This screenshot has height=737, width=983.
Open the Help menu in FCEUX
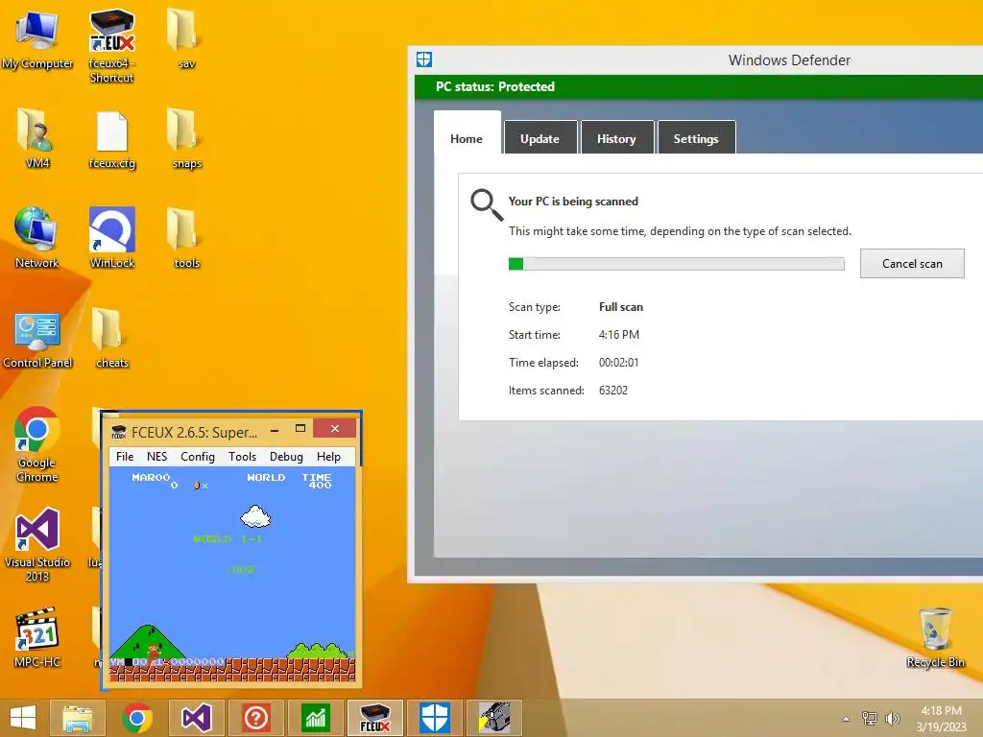(328, 456)
